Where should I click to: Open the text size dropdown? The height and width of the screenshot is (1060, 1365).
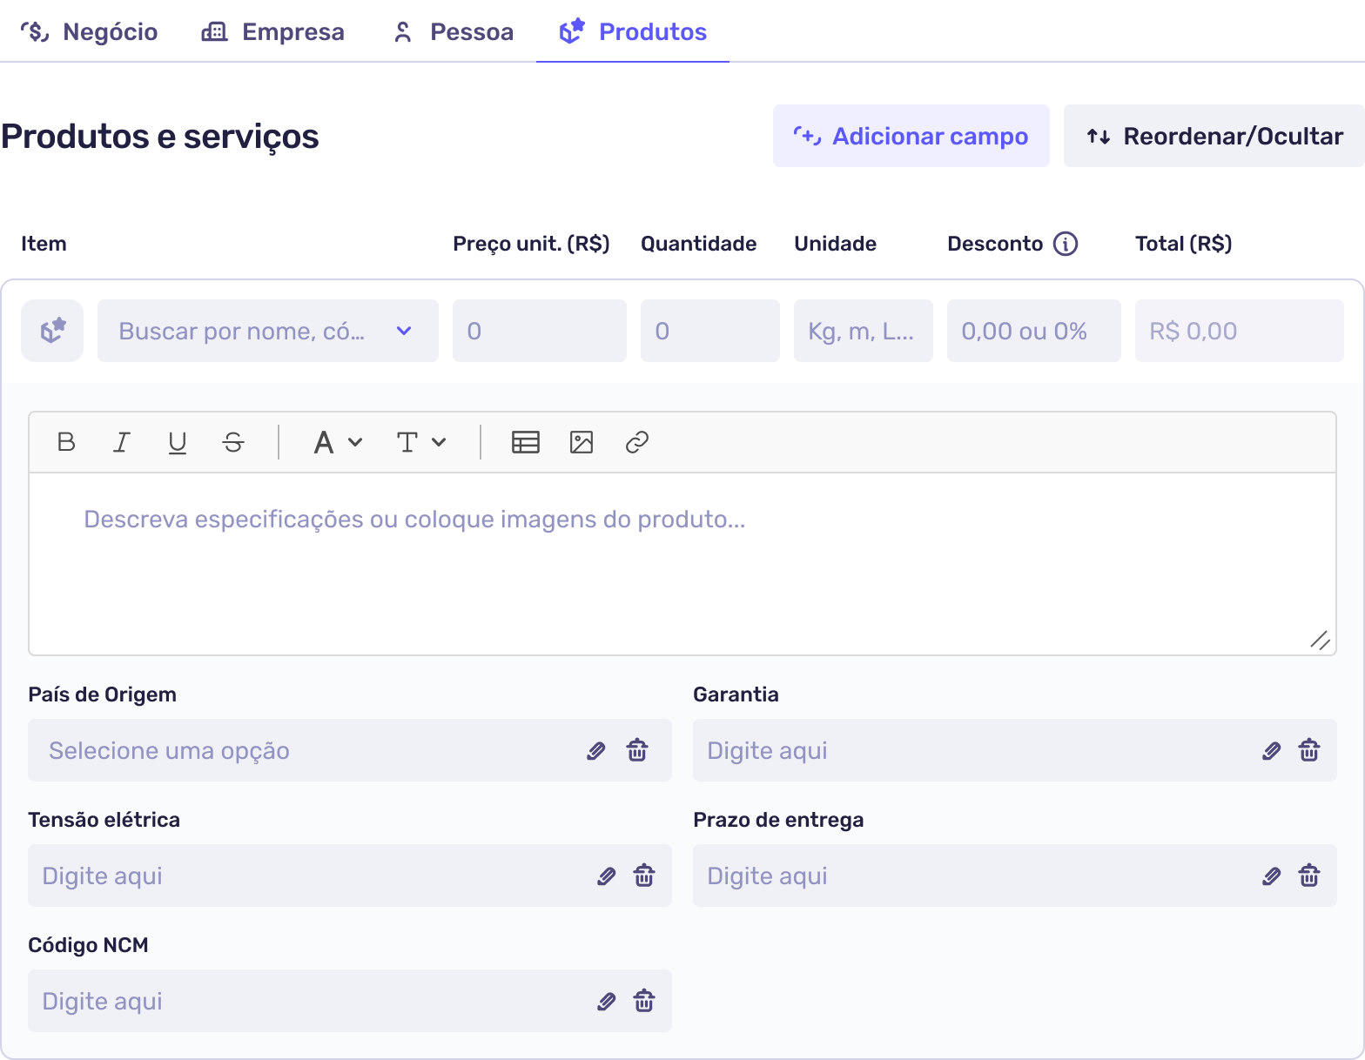421,442
